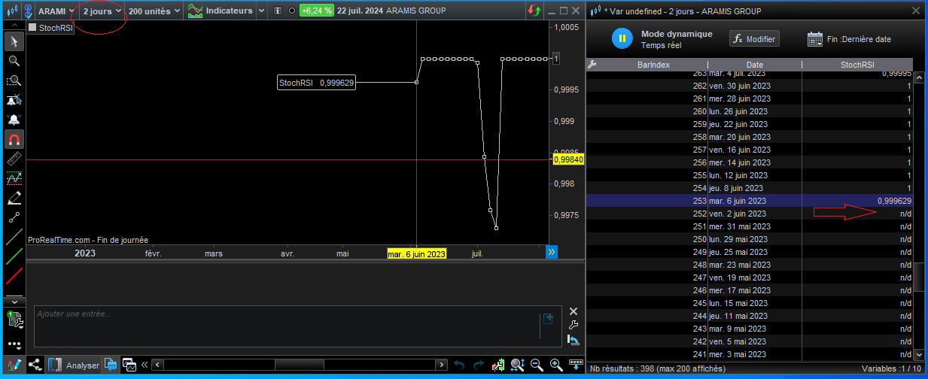The height and width of the screenshot is (379, 928).
Task: Open the 2 jours timeframe dropdown
Action: coord(102,11)
